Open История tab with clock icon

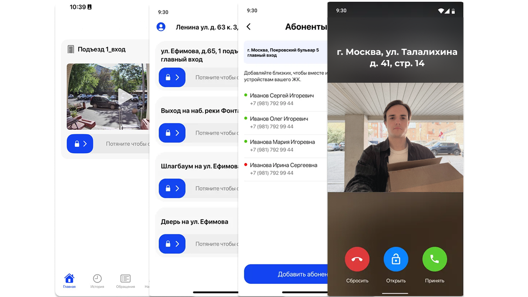pyautogui.click(x=97, y=281)
